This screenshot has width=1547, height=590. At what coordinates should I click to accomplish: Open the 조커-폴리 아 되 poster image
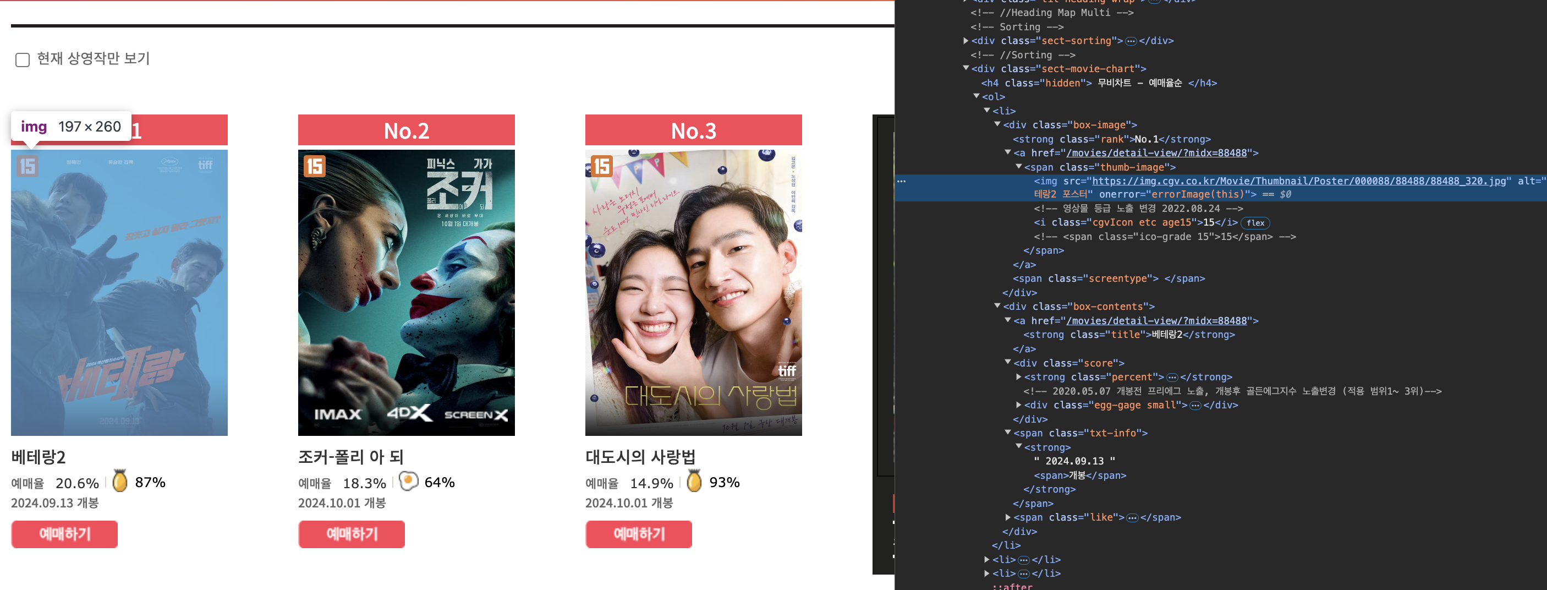406,293
